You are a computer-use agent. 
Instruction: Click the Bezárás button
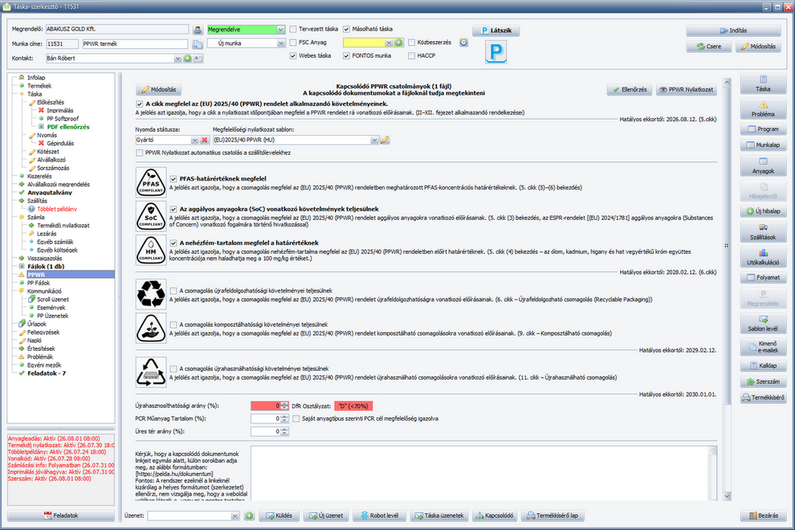(x=763, y=516)
